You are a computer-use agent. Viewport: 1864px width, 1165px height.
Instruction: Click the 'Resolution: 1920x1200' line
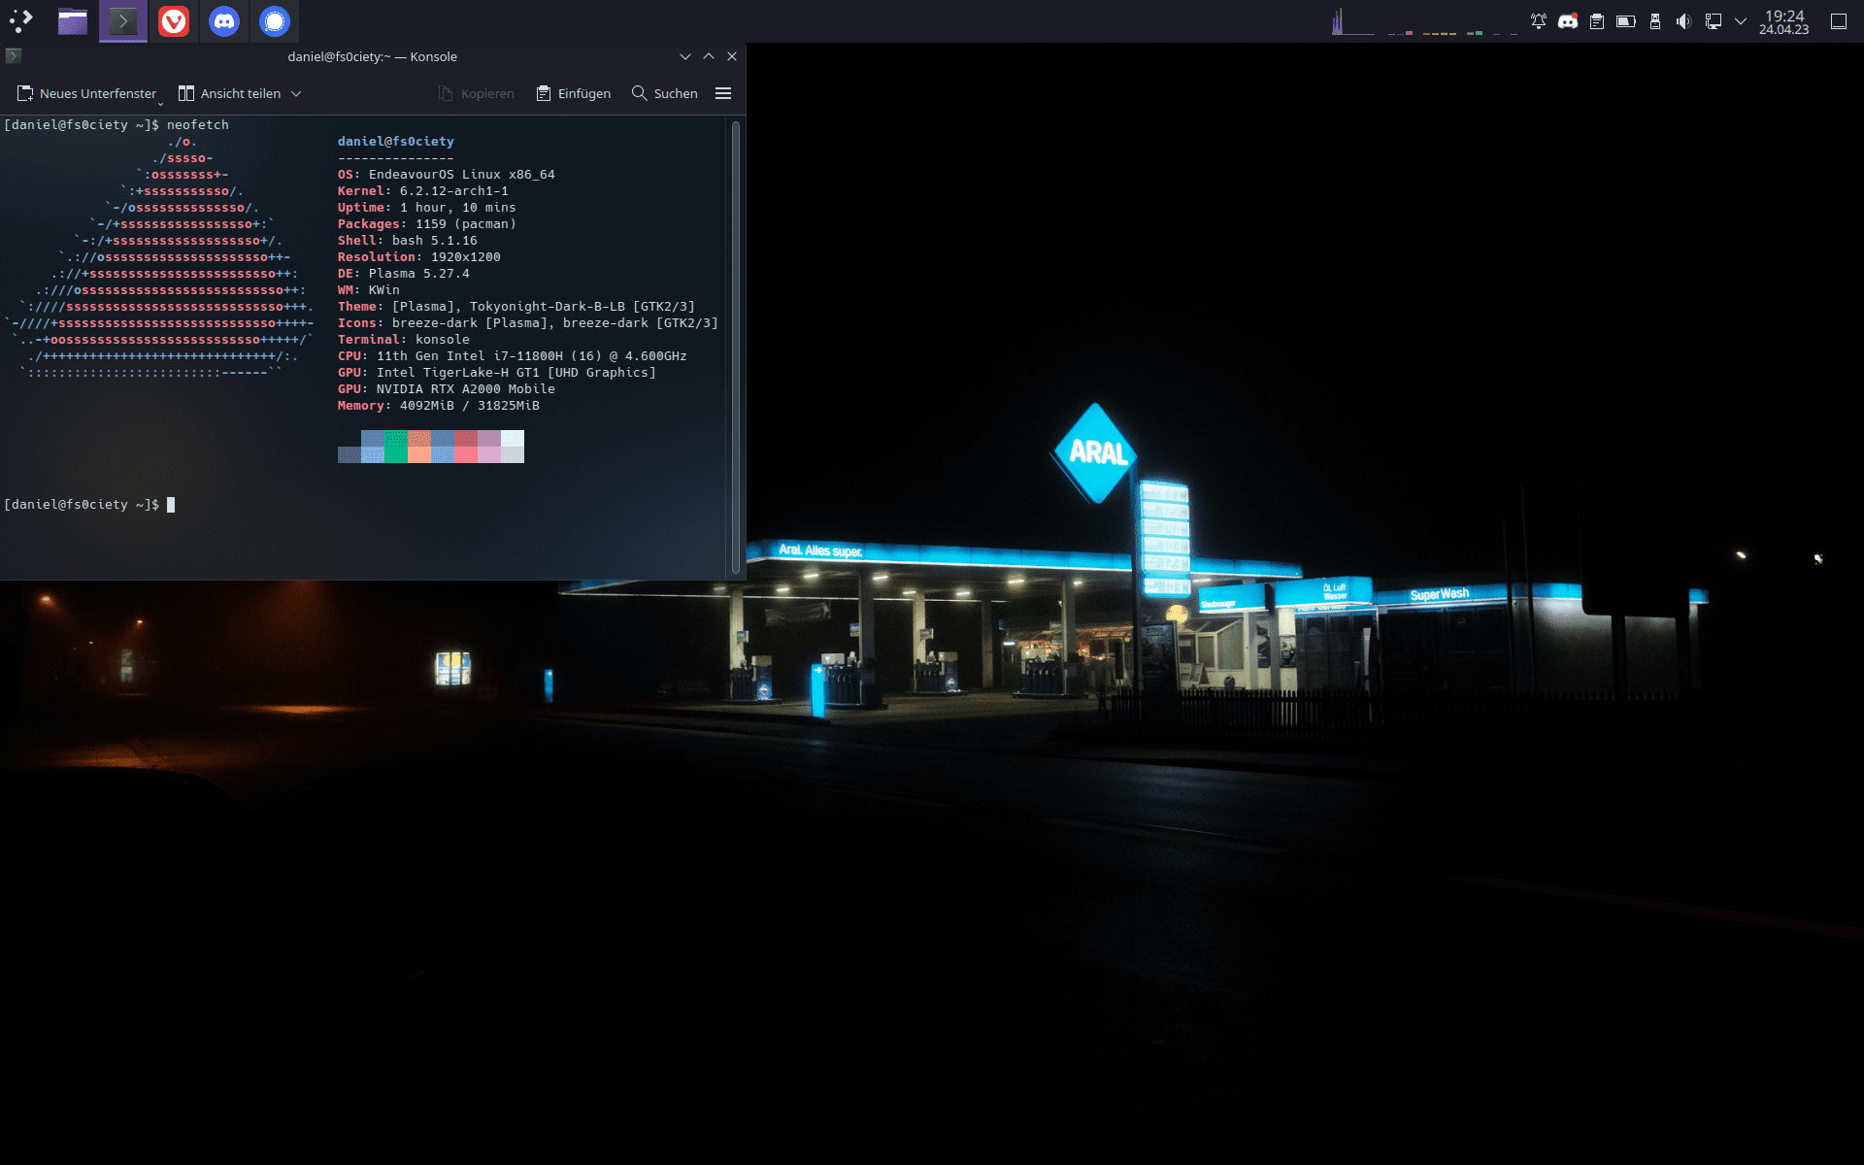(x=419, y=257)
